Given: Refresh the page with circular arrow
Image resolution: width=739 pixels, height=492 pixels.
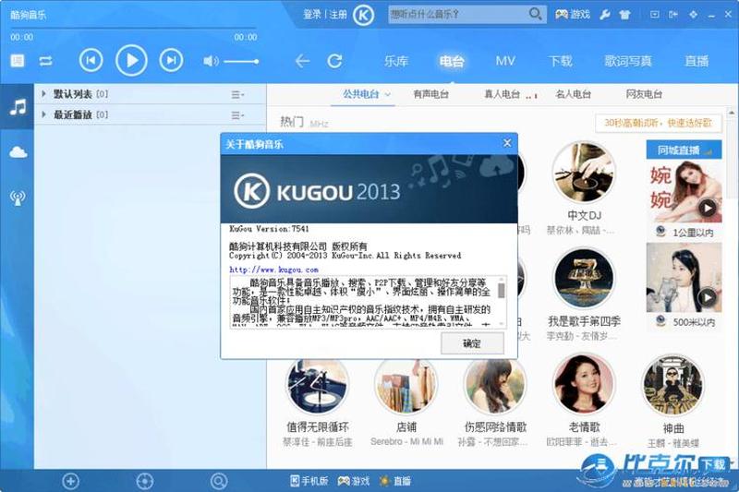Looking at the screenshot, I should (x=334, y=61).
